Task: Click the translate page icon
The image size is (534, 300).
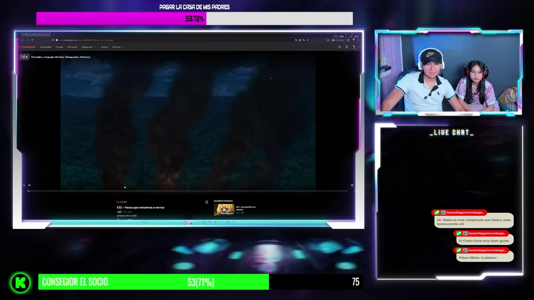Action: [304, 40]
